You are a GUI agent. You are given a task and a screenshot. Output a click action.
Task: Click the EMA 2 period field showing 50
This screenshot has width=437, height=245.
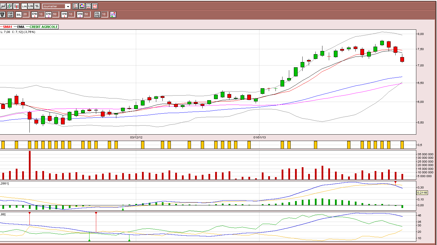(55, 14)
